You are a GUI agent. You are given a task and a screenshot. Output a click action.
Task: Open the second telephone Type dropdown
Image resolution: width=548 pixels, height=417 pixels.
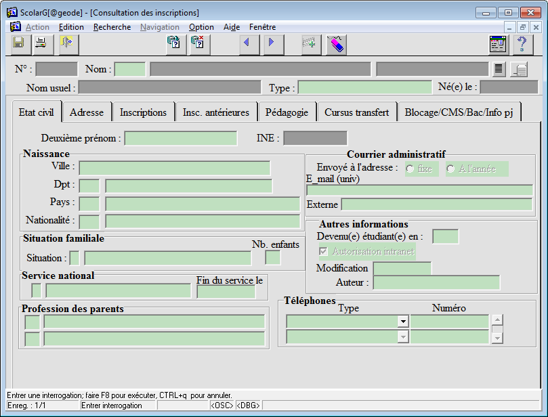[x=402, y=336]
